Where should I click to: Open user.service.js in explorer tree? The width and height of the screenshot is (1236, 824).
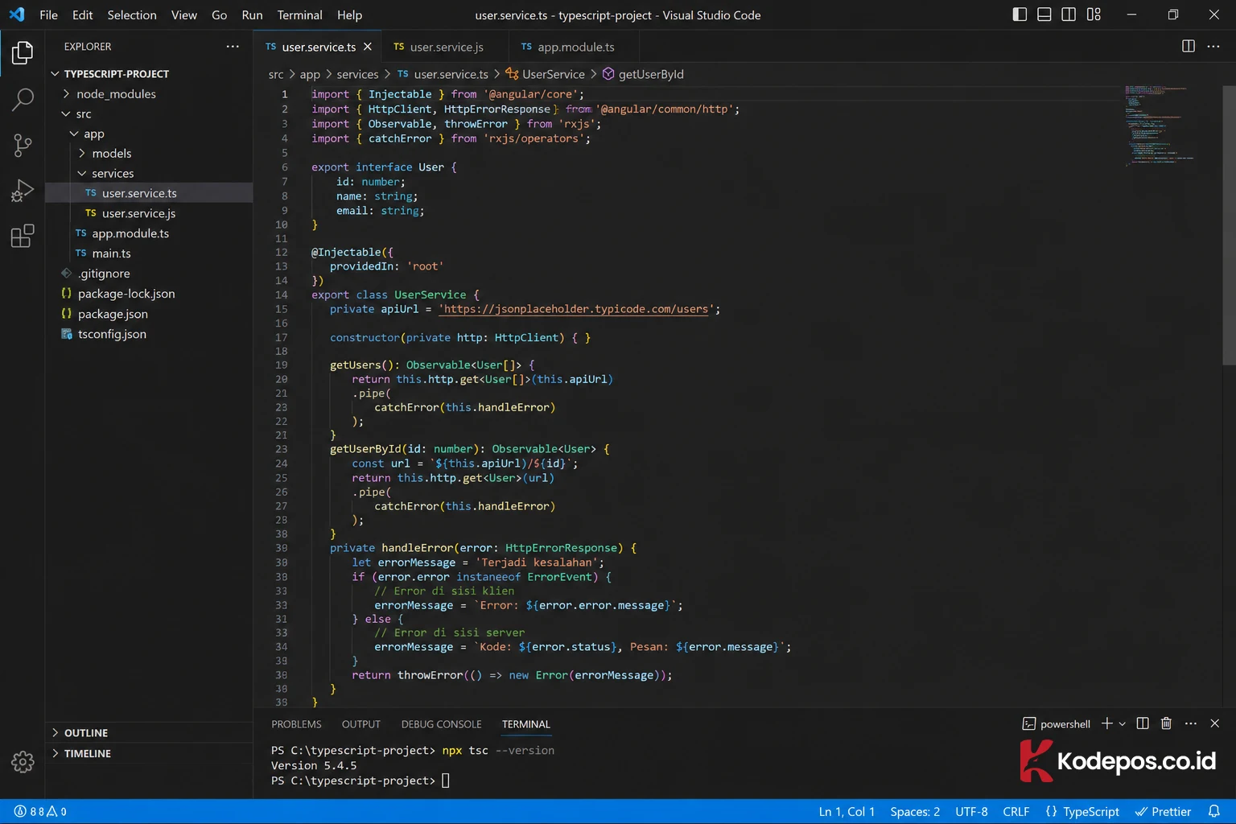149,213
